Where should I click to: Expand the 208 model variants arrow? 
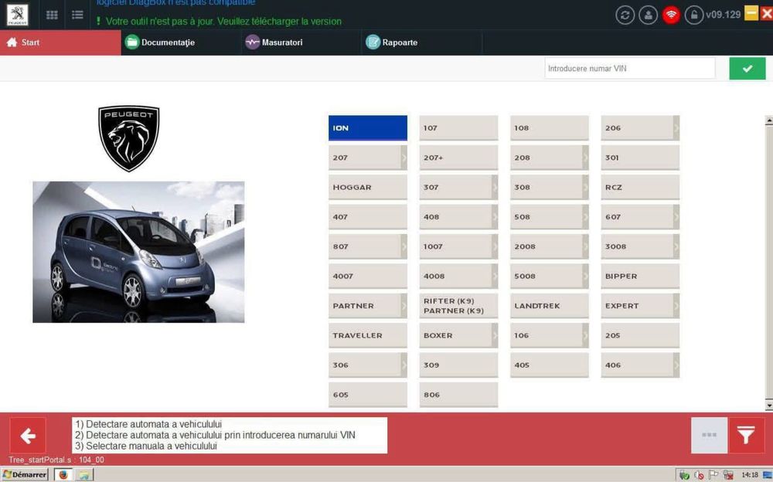[x=585, y=158]
